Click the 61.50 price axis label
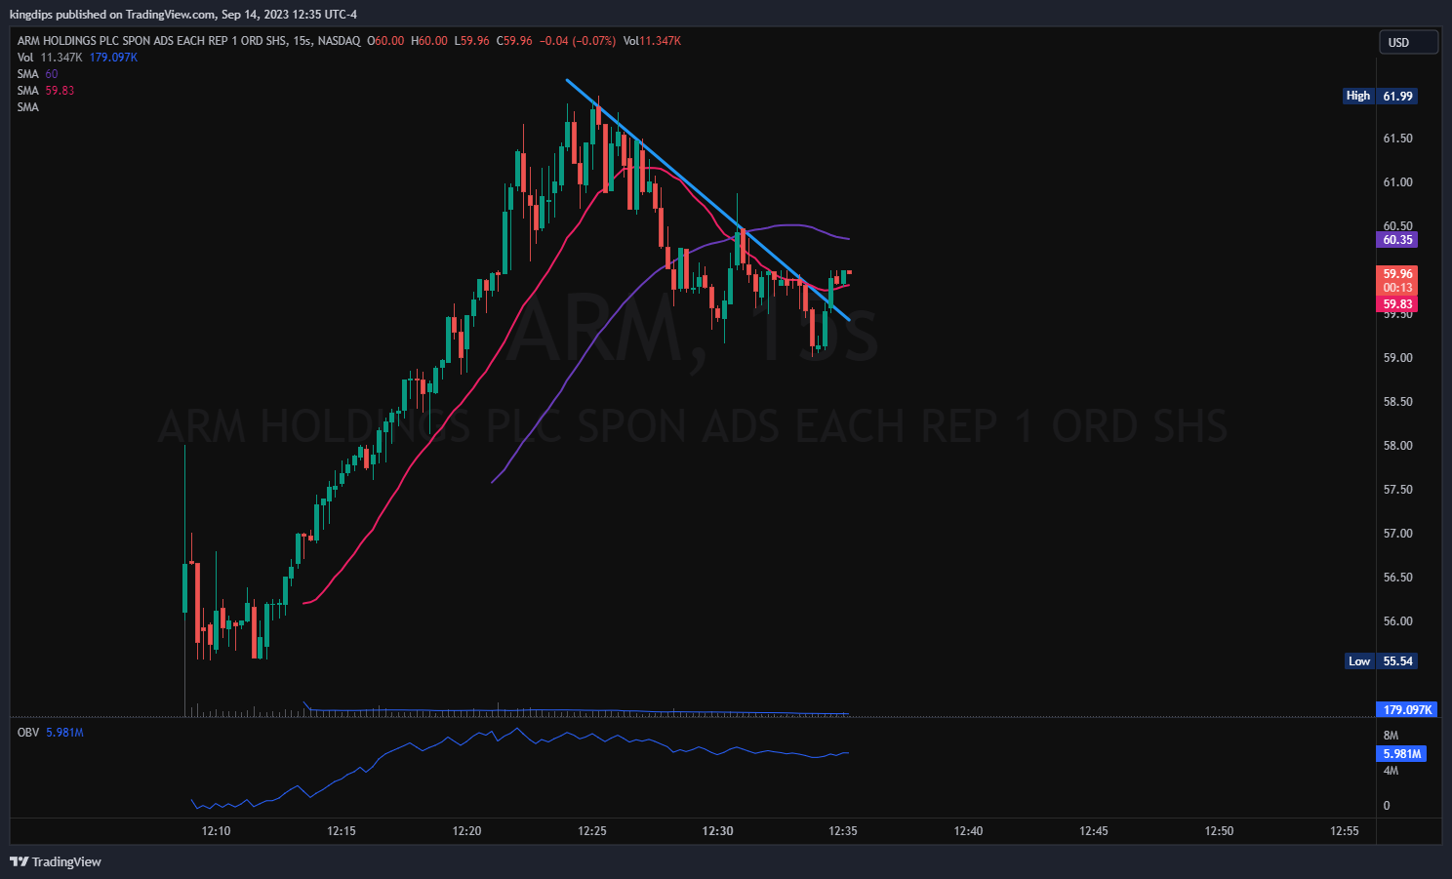The width and height of the screenshot is (1452, 879). click(1397, 139)
